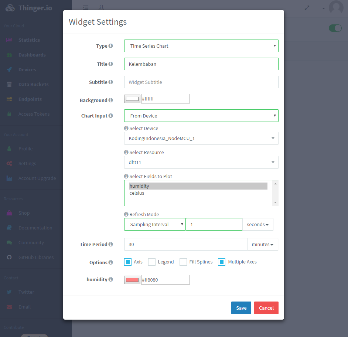Click the Widget Subtitle input field
The height and width of the screenshot is (337, 348).
coord(201,82)
